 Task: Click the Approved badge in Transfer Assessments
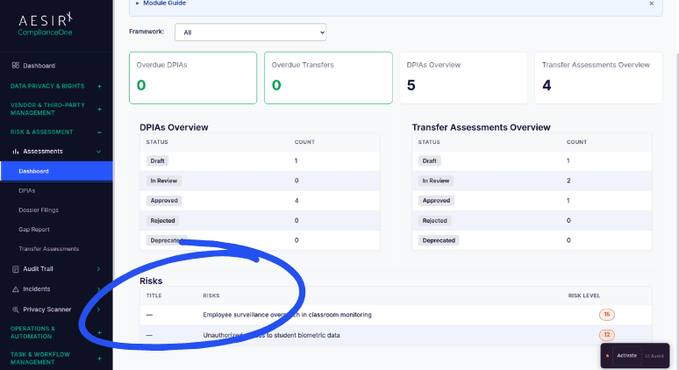[436, 201]
